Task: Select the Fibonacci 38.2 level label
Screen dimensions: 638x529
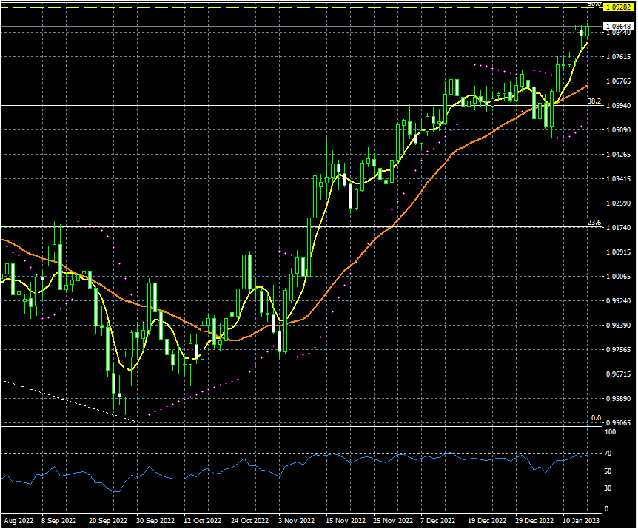Action: pyautogui.click(x=594, y=101)
